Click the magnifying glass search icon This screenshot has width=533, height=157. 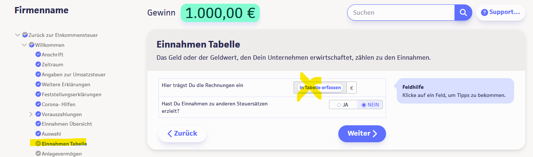point(463,13)
